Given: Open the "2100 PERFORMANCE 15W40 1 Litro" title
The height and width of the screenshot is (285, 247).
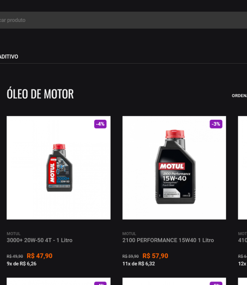Looking at the screenshot, I should pos(168,240).
